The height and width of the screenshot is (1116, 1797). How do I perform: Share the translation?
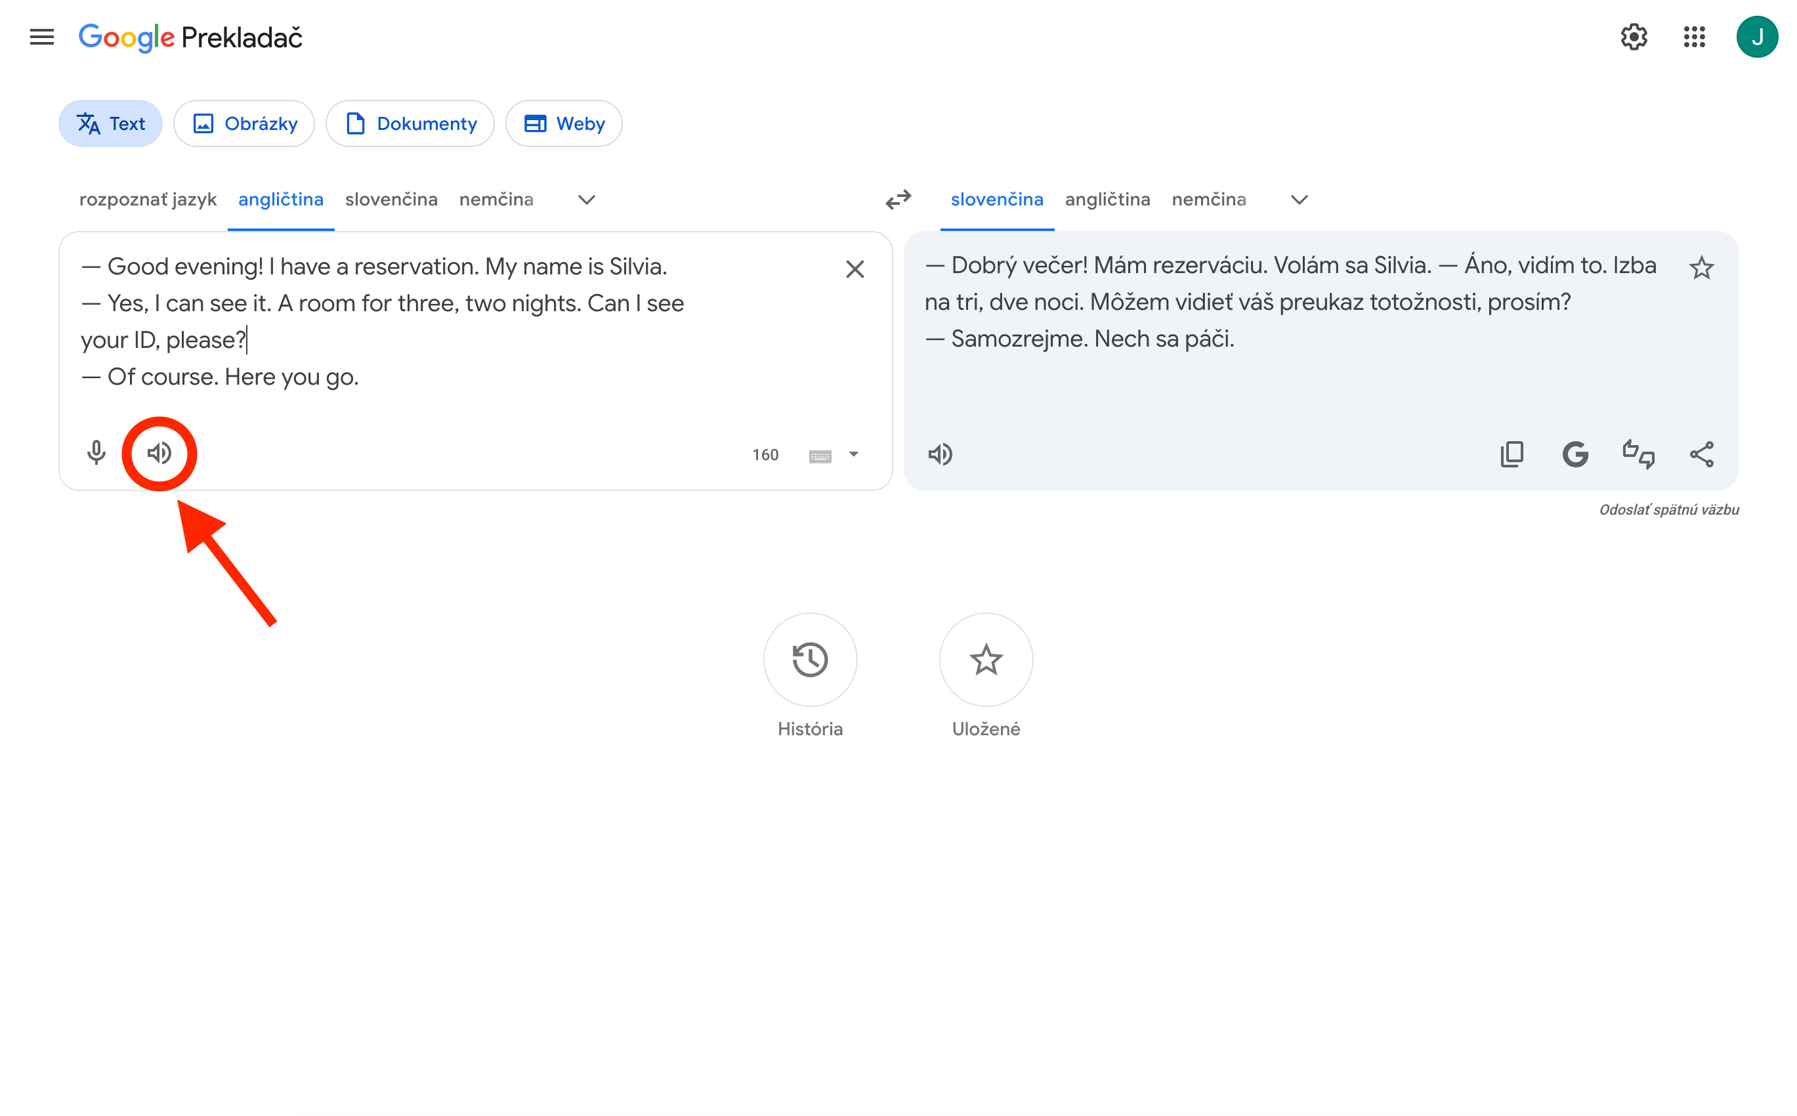click(x=1702, y=454)
